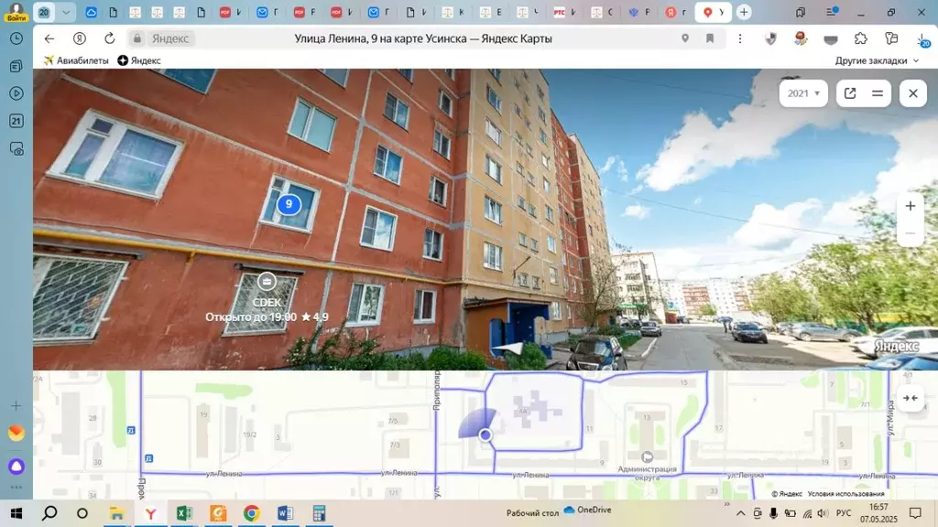Open the Яндекс bookmark
Screen dimensions: 938x527
point(139,60)
